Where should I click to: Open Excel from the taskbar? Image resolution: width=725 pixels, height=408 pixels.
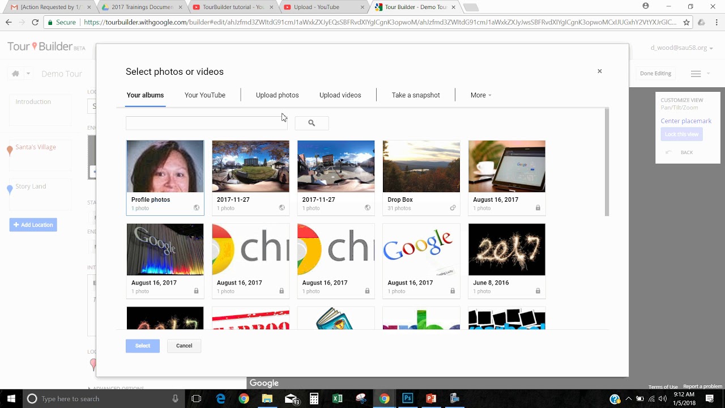click(338, 399)
